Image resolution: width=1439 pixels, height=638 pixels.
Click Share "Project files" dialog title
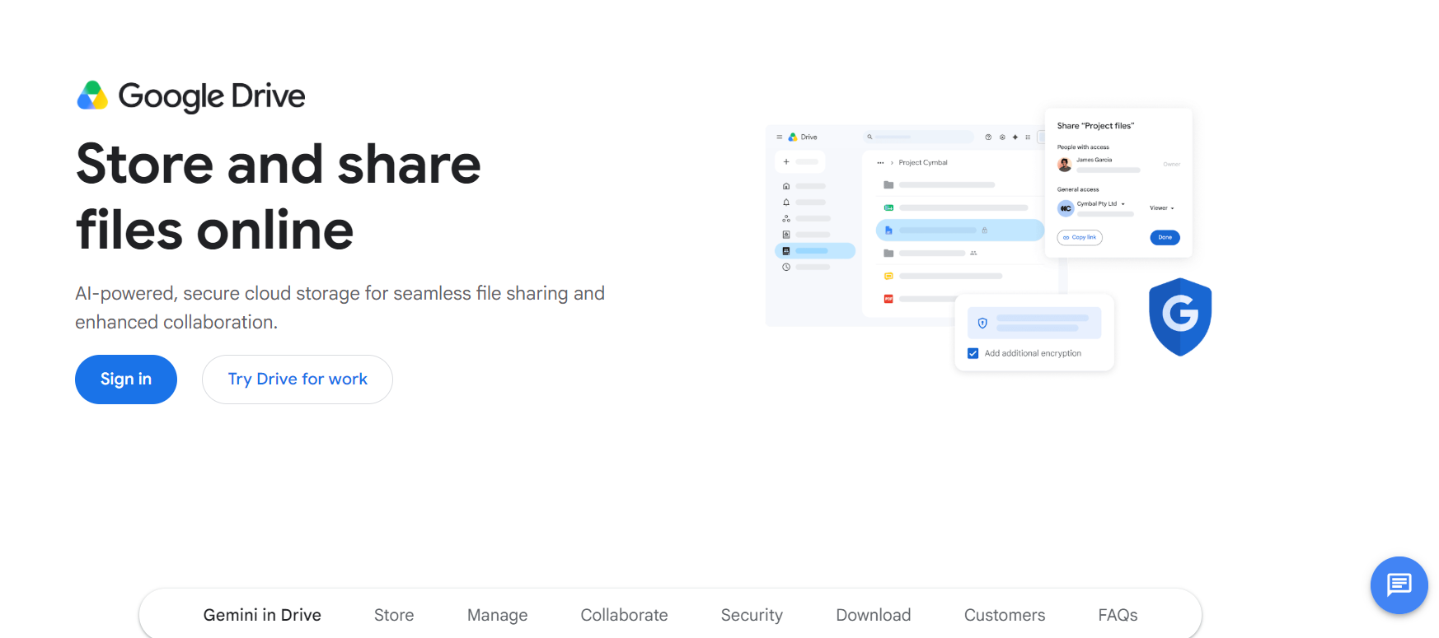[x=1095, y=126]
